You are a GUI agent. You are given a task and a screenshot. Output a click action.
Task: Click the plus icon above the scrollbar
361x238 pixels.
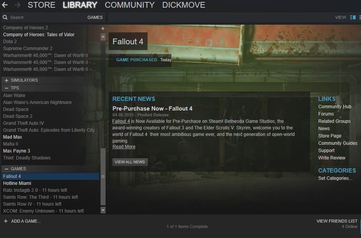pos(103,28)
